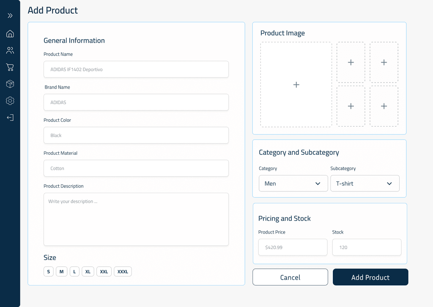Toggle size XXXL option

pos(123,272)
